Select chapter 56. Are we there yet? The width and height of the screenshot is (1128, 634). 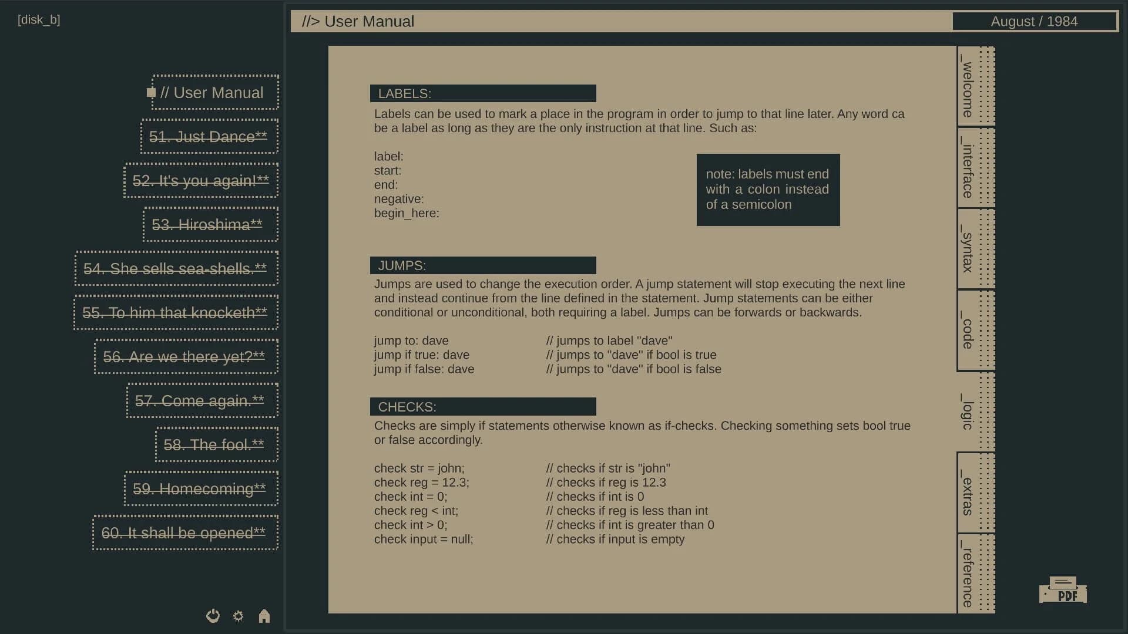[186, 357]
